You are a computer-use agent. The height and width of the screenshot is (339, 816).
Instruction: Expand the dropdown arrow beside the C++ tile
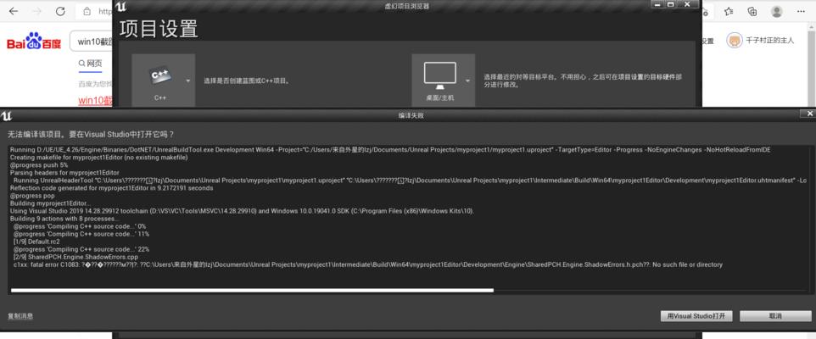187,81
